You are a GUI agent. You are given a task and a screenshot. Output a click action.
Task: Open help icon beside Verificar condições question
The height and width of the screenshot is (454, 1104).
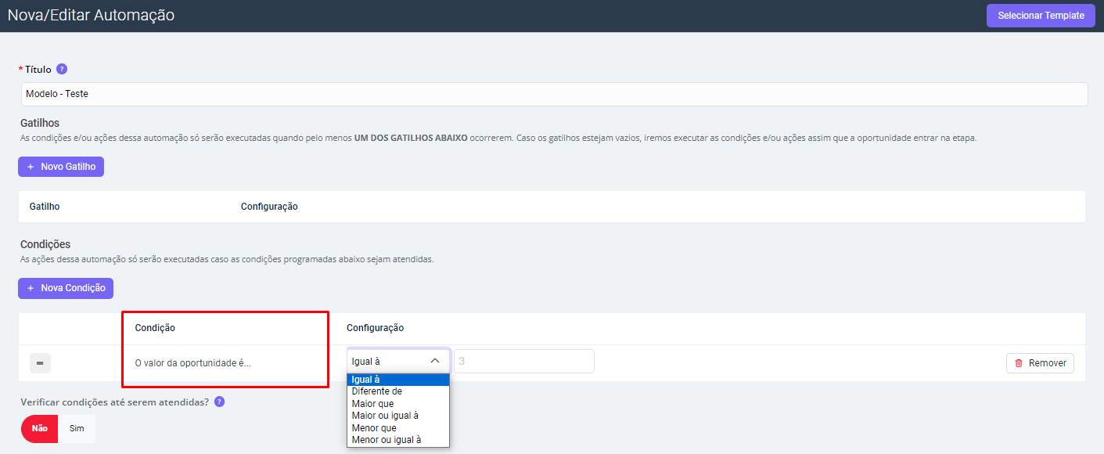220,402
